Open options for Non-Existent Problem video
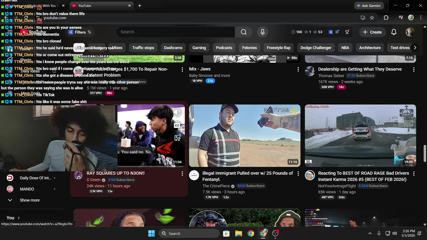Image resolution: width=427 pixels, height=240 pixels. 182,69
